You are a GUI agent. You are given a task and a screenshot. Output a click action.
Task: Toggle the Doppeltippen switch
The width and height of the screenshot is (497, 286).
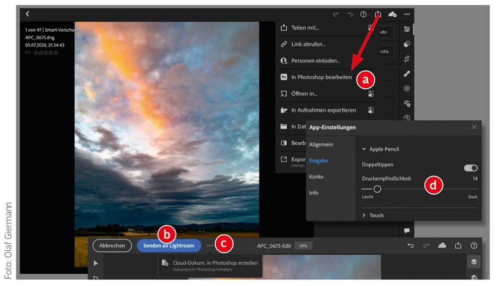471,168
